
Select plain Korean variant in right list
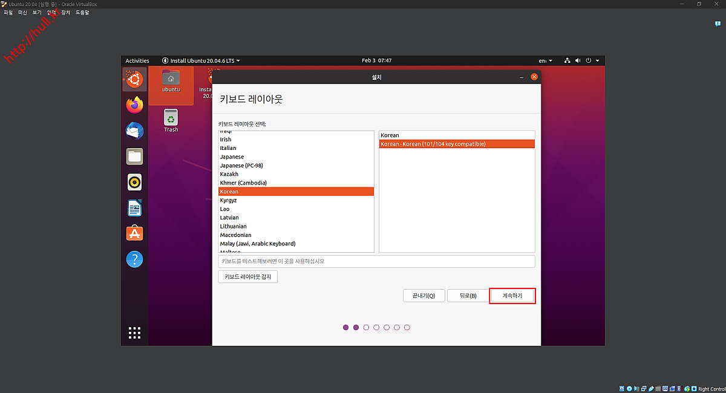[x=457, y=135]
